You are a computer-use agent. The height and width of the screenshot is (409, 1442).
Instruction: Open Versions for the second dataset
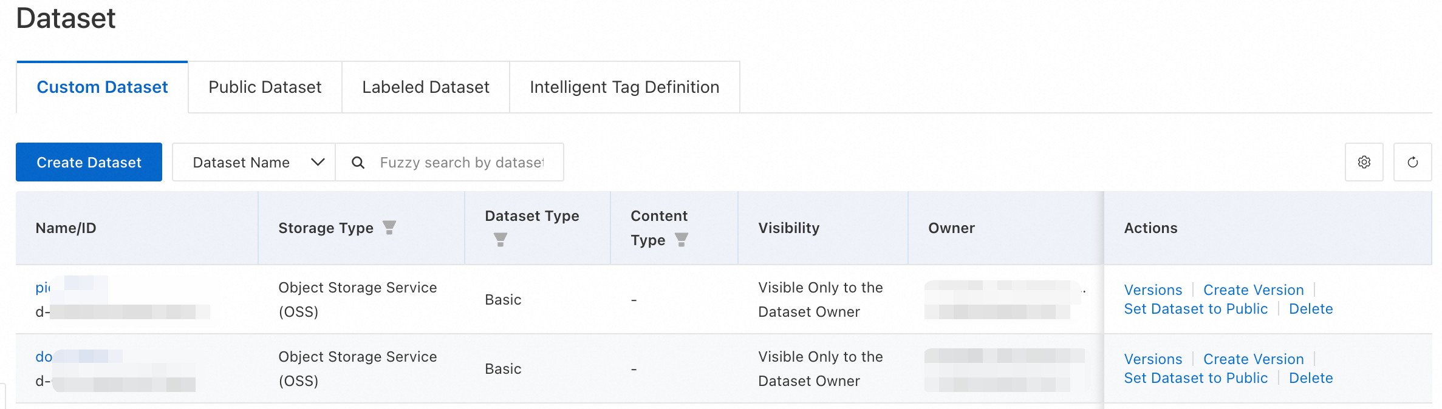(x=1153, y=359)
